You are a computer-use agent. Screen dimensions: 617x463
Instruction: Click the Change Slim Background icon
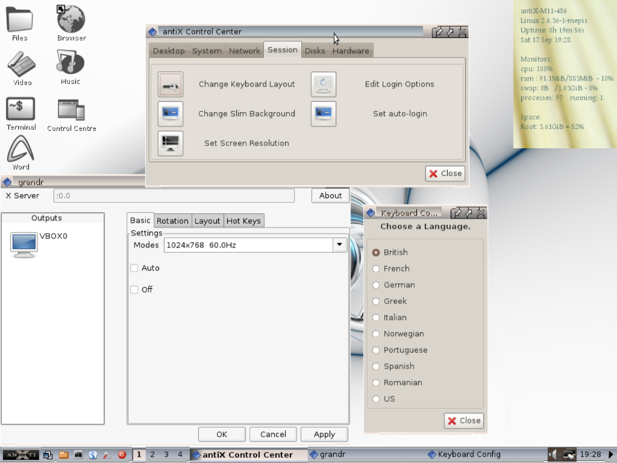171,114
